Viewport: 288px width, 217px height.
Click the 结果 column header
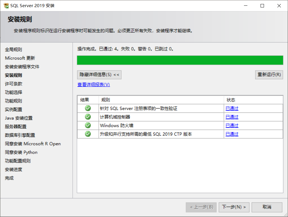pyautogui.click(x=88, y=100)
